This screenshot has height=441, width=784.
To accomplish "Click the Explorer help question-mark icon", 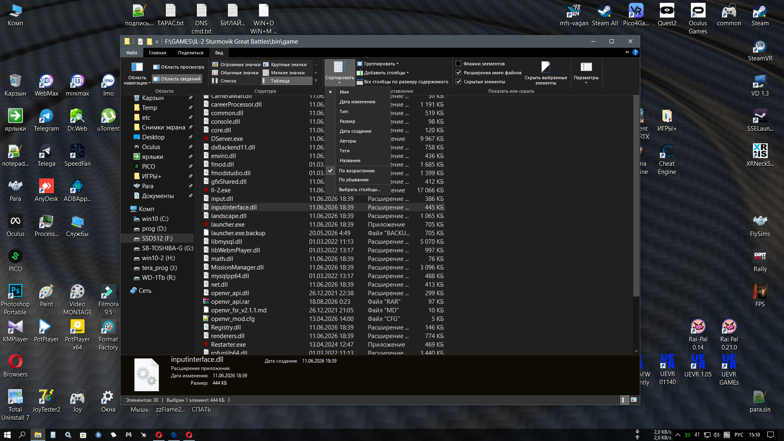I will click(x=635, y=52).
